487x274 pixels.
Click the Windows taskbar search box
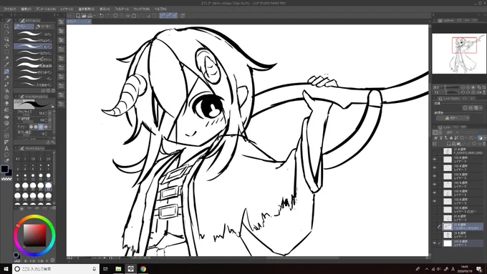[56, 269]
